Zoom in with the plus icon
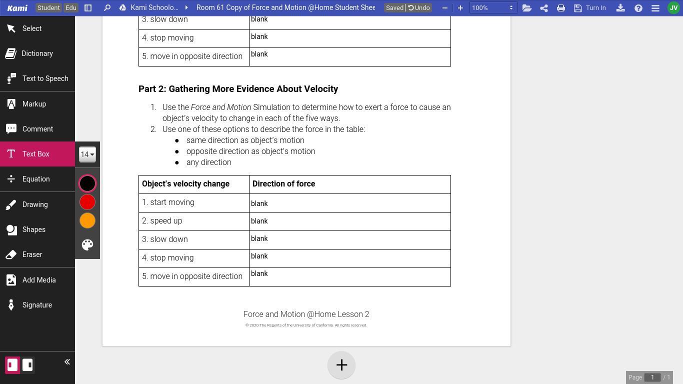The width and height of the screenshot is (683, 384). [x=460, y=8]
